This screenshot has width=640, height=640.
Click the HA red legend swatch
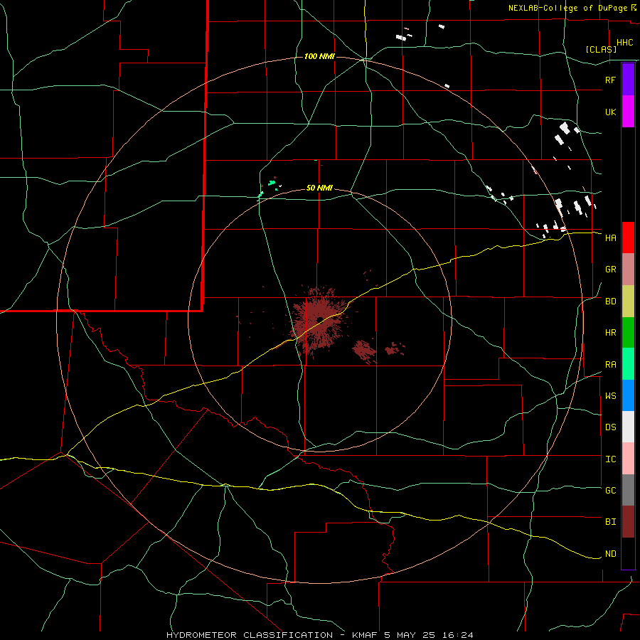click(x=628, y=238)
